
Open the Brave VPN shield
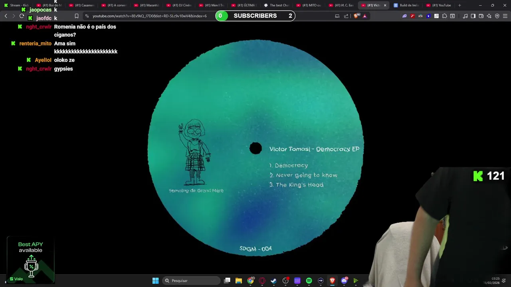[497, 16]
